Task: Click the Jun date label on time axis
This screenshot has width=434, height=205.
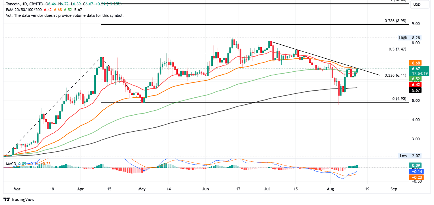Action: (205, 189)
